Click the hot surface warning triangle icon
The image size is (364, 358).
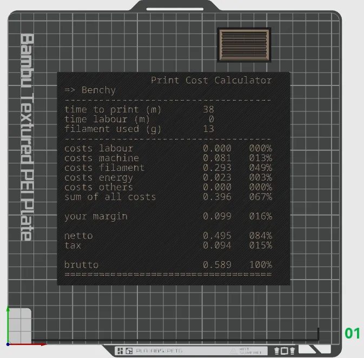[233, 351]
